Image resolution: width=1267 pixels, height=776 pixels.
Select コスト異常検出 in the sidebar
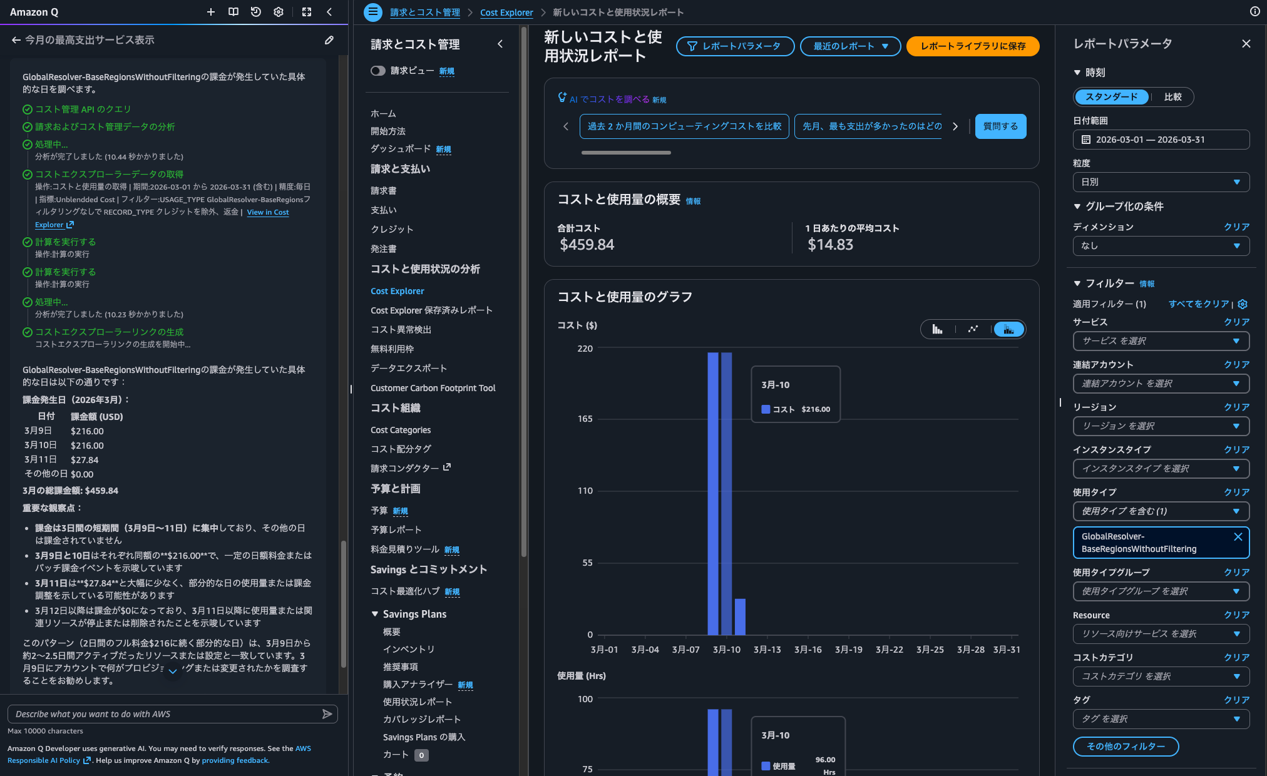pyautogui.click(x=400, y=329)
